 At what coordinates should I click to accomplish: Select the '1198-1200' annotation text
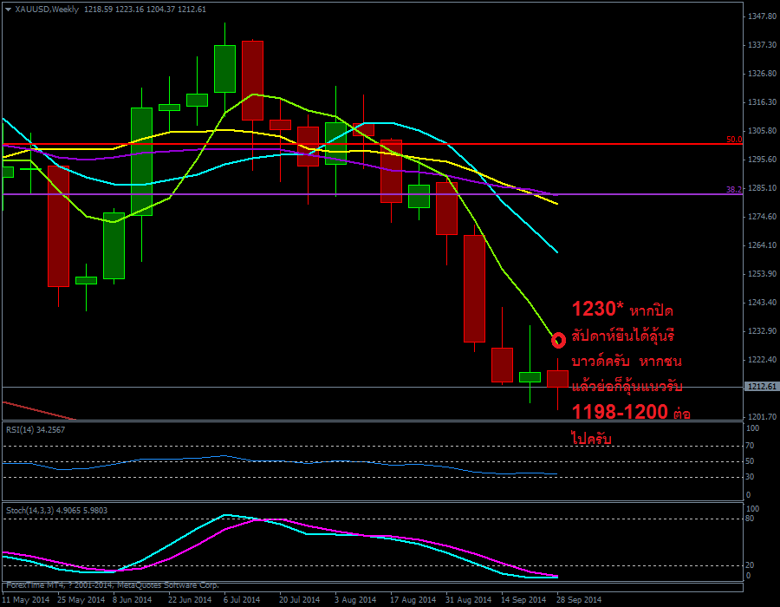coord(620,411)
